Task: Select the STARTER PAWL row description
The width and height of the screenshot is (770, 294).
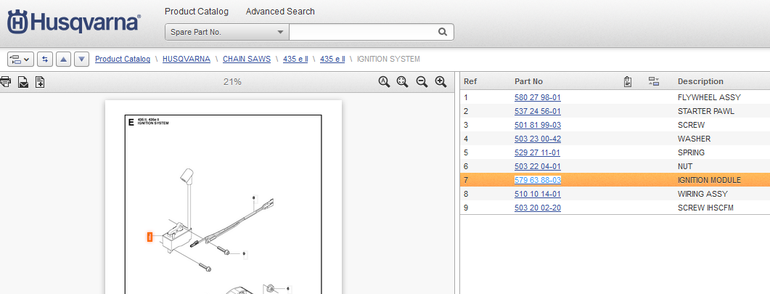Action: pos(705,111)
